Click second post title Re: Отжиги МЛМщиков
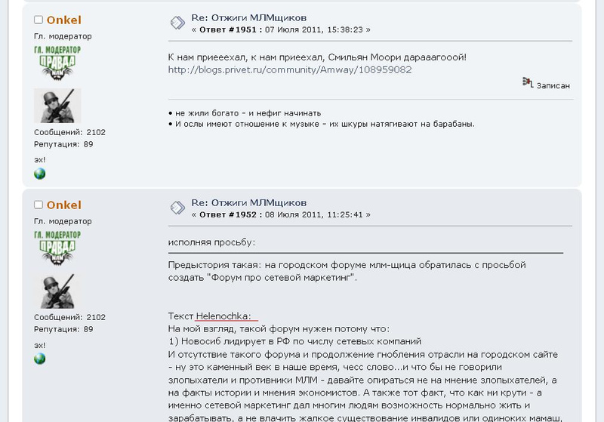The image size is (604, 422). tap(249, 202)
